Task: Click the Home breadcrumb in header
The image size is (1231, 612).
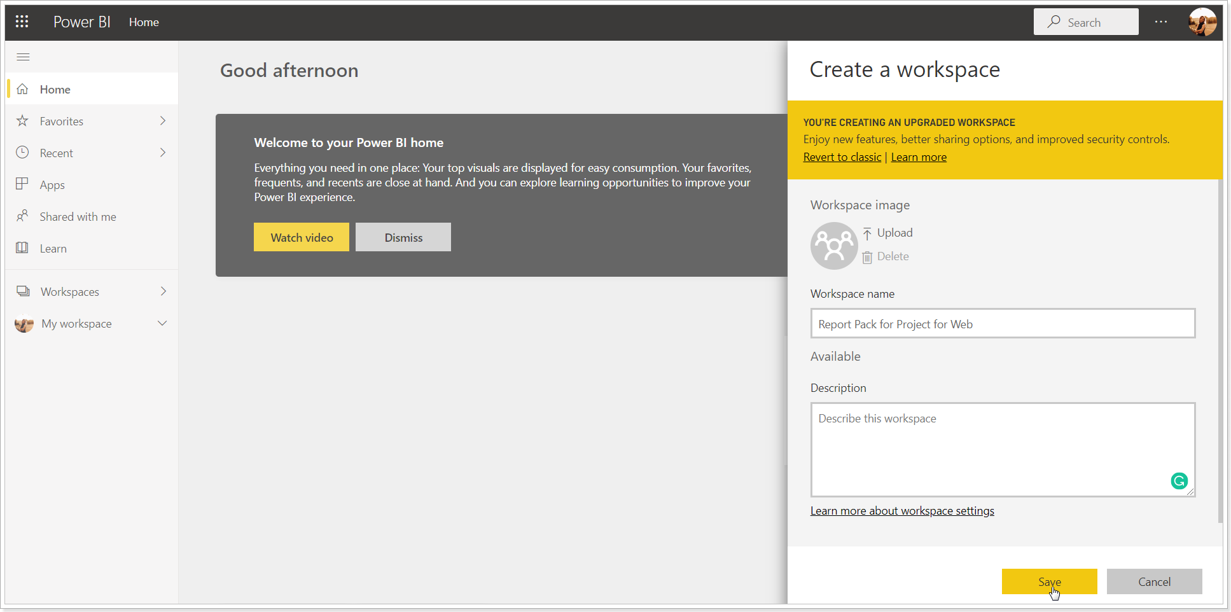Action: click(x=144, y=22)
